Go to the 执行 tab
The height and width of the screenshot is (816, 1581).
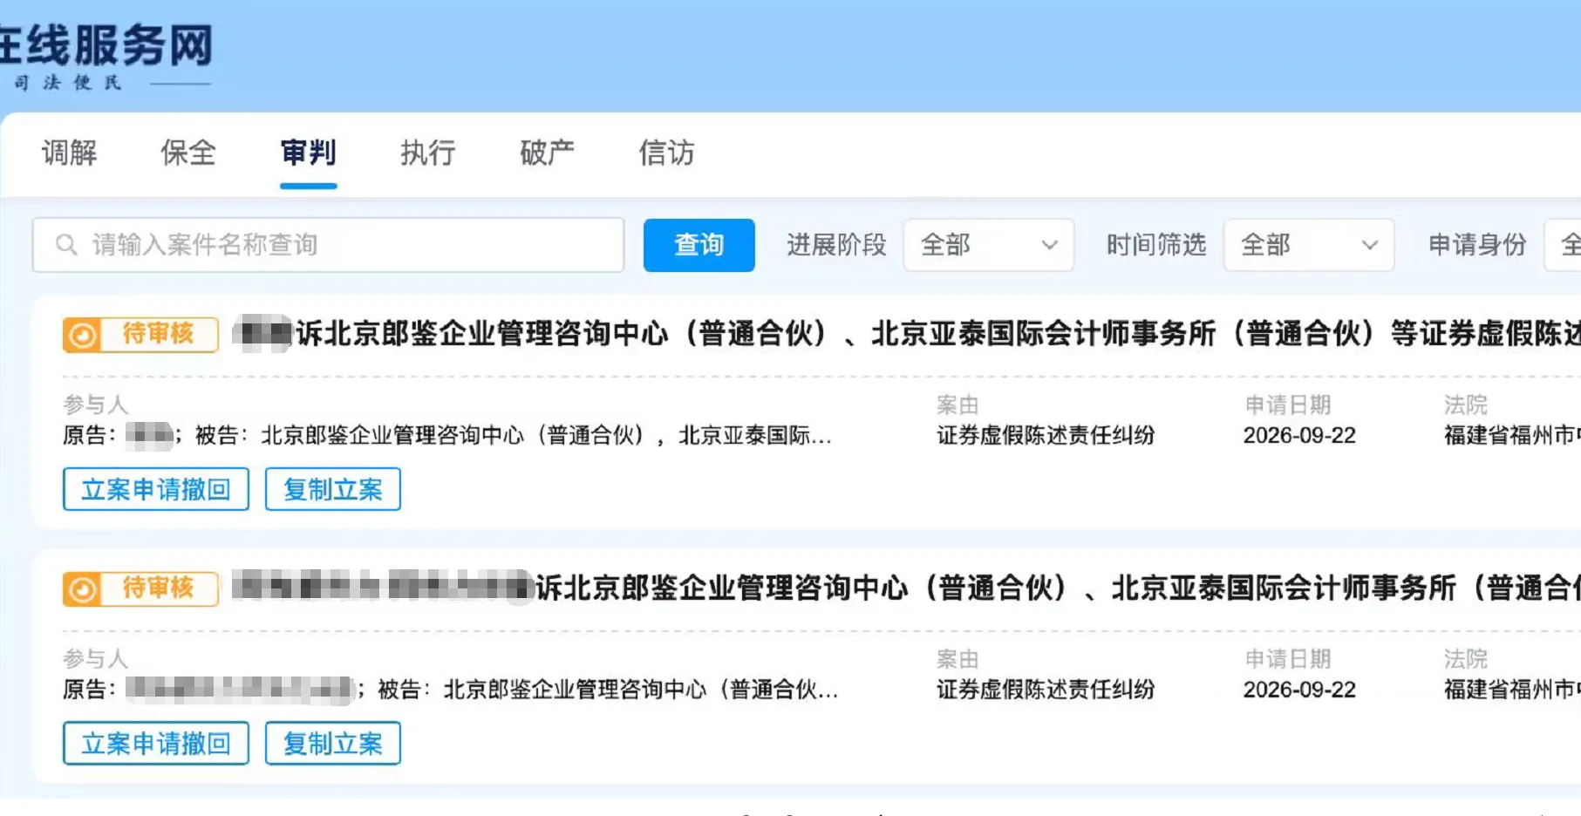coord(427,153)
